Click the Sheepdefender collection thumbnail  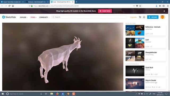coord(135,56)
